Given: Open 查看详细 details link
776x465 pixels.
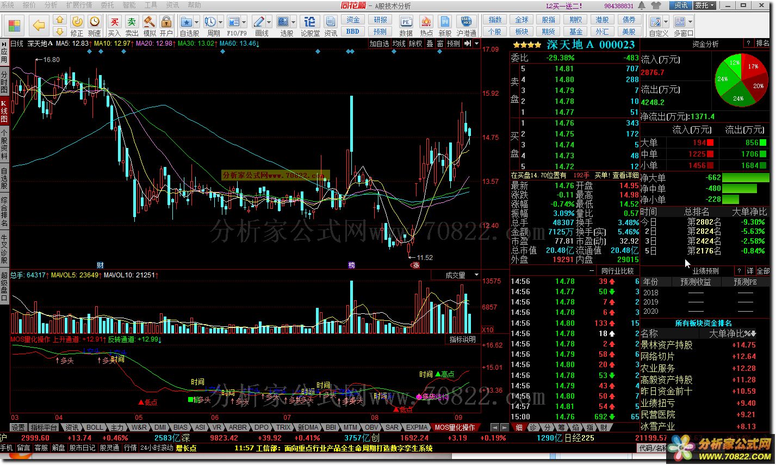Looking at the screenshot, I should click(626, 175).
